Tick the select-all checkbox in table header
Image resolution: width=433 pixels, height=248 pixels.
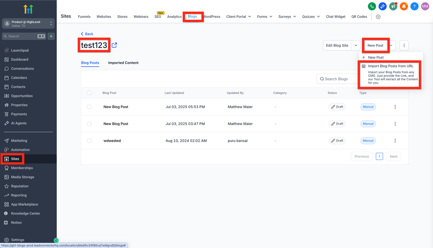point(89,93)
